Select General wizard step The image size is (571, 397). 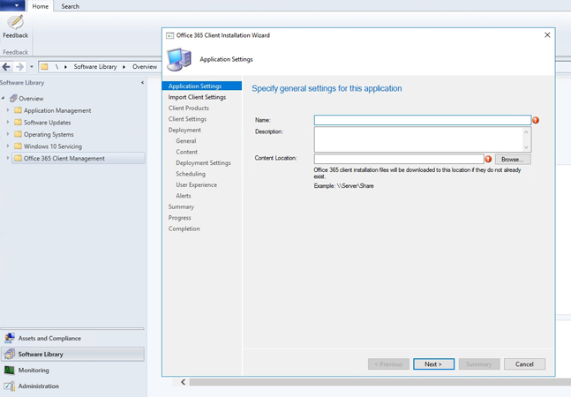(186, 141)
